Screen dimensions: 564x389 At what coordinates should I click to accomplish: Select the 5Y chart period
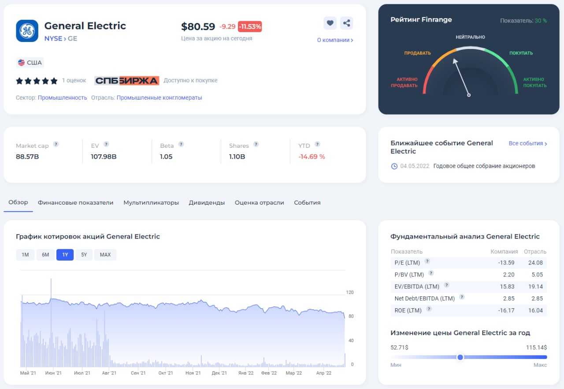tap(84, 254)
